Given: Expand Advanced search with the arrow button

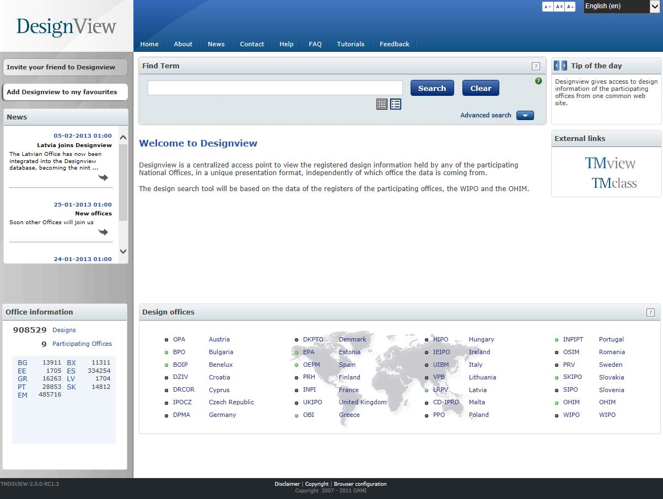Looking at the screenshot, I should click(525, 115).
